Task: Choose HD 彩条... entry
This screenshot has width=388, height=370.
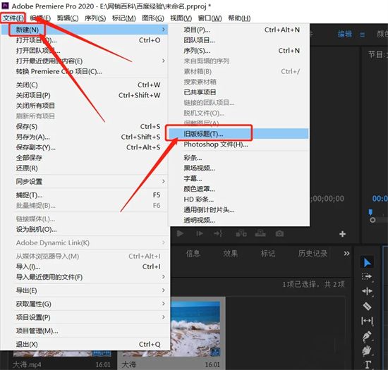Action: pyautogui.click(x=238, y=199)
